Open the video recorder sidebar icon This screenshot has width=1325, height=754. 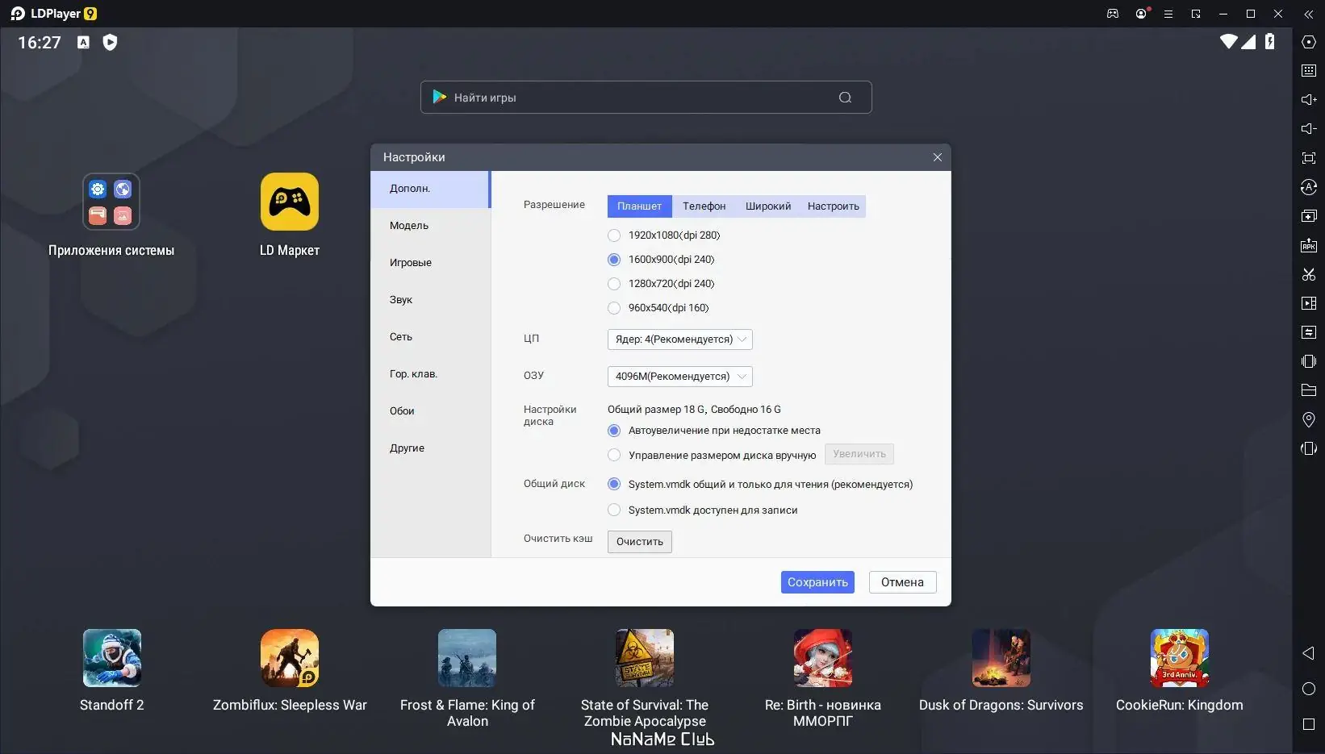click(x=1309, y=303)
